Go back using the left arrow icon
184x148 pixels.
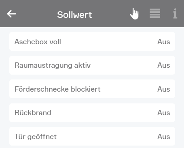11,14
